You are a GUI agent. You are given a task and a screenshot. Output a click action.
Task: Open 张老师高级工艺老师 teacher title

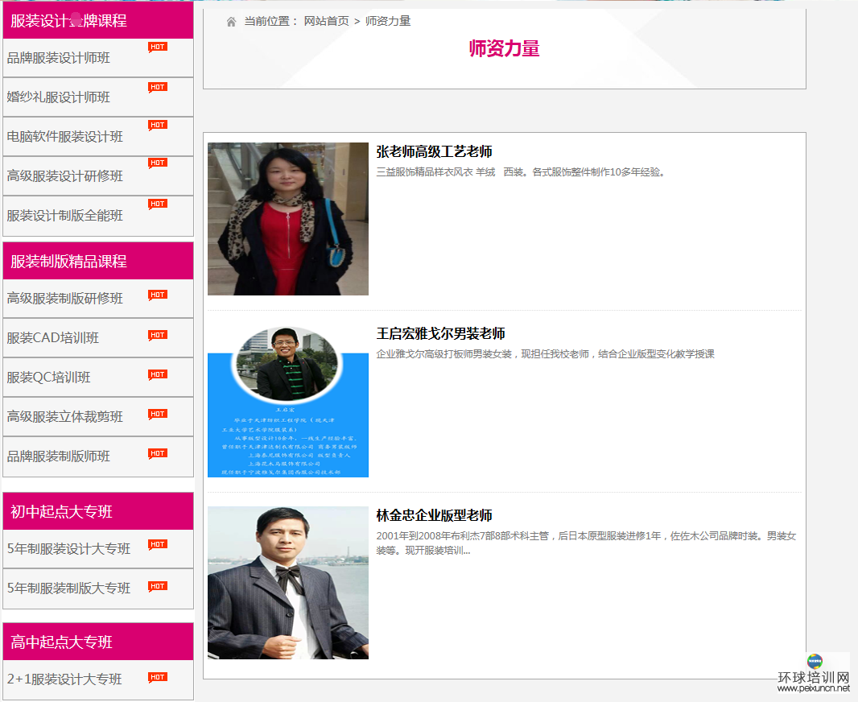pos(434,151)
